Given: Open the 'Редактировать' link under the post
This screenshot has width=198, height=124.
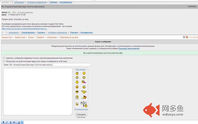Looking at the screenshot, I should pyautogui.click(x=28, y=33).
